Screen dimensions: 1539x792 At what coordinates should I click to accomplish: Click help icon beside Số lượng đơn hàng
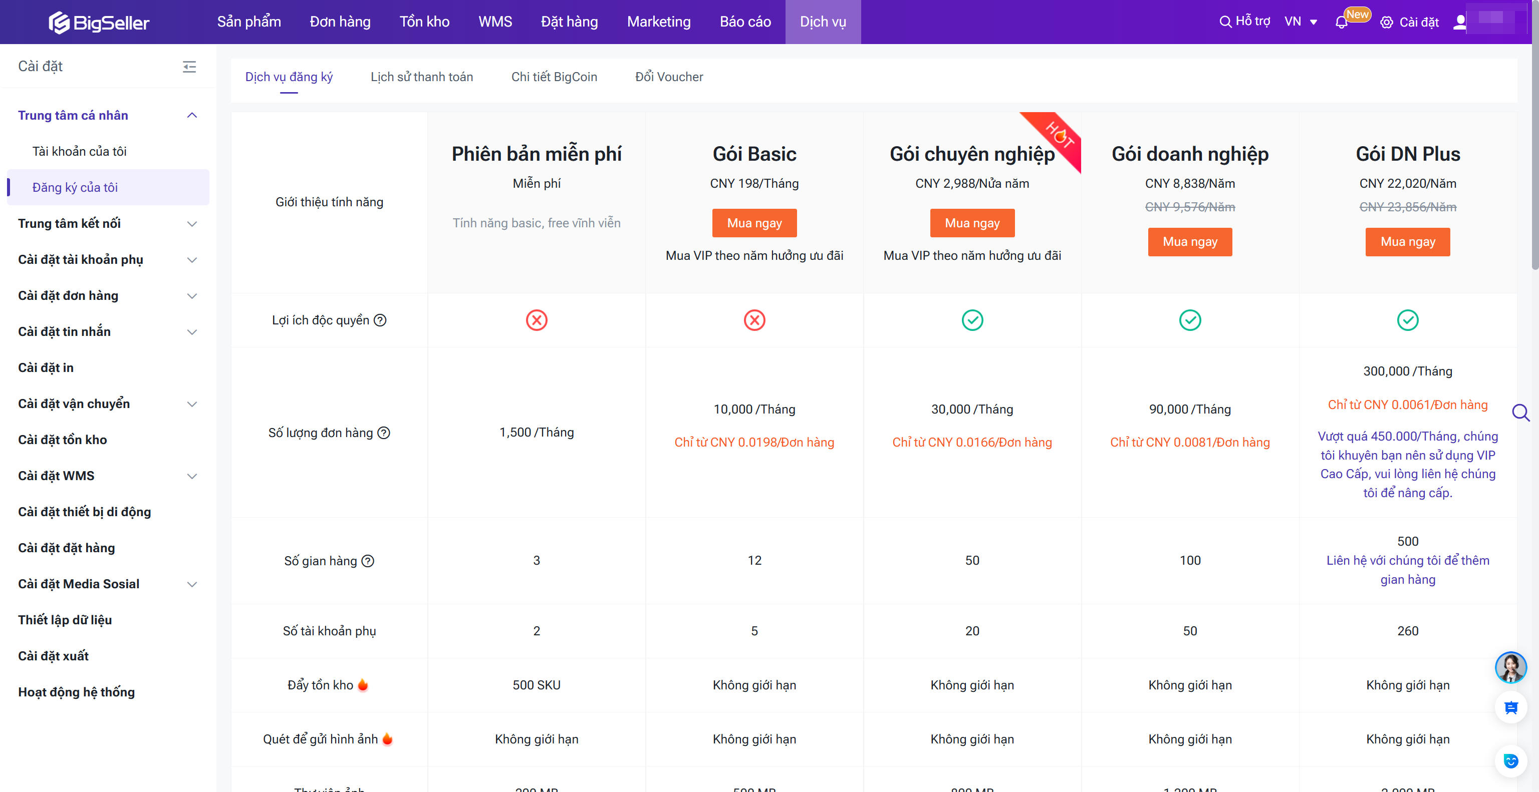(x=384, y=433)
